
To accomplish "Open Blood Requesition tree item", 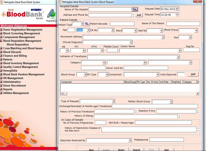I will pyautogui.click(x=18, y=44).
